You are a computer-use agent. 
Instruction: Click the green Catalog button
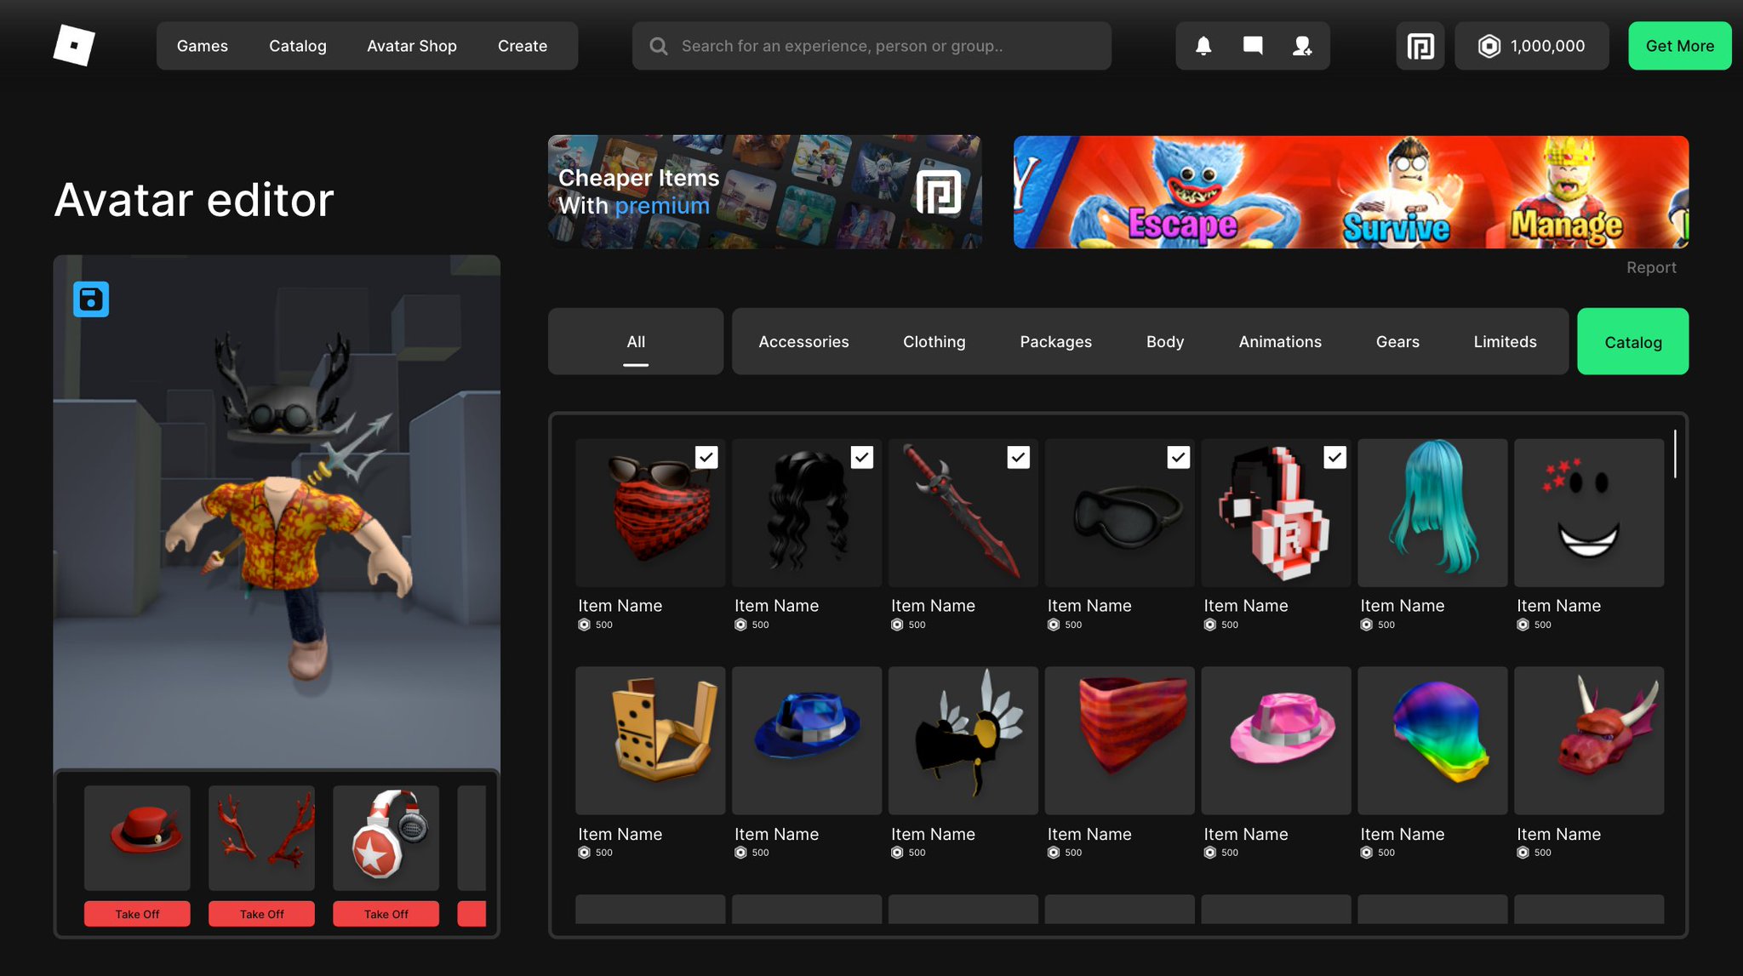[1632, 341]
